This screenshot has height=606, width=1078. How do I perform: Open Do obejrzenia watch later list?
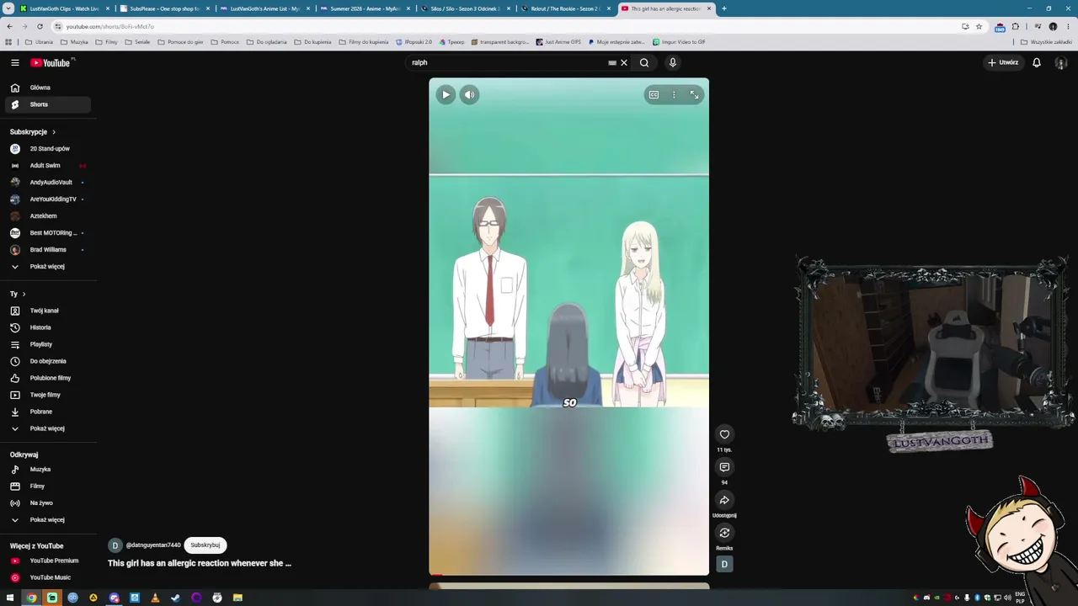(48, 361)
